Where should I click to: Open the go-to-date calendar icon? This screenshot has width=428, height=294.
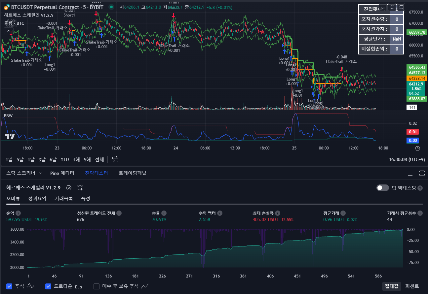(115, 159)
